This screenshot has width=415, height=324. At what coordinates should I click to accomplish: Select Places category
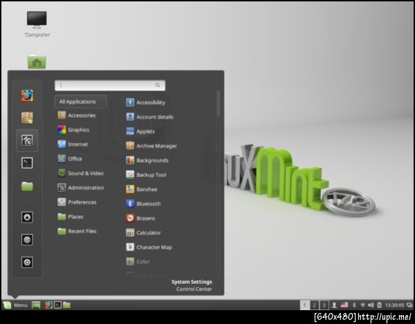pos(71,217)
